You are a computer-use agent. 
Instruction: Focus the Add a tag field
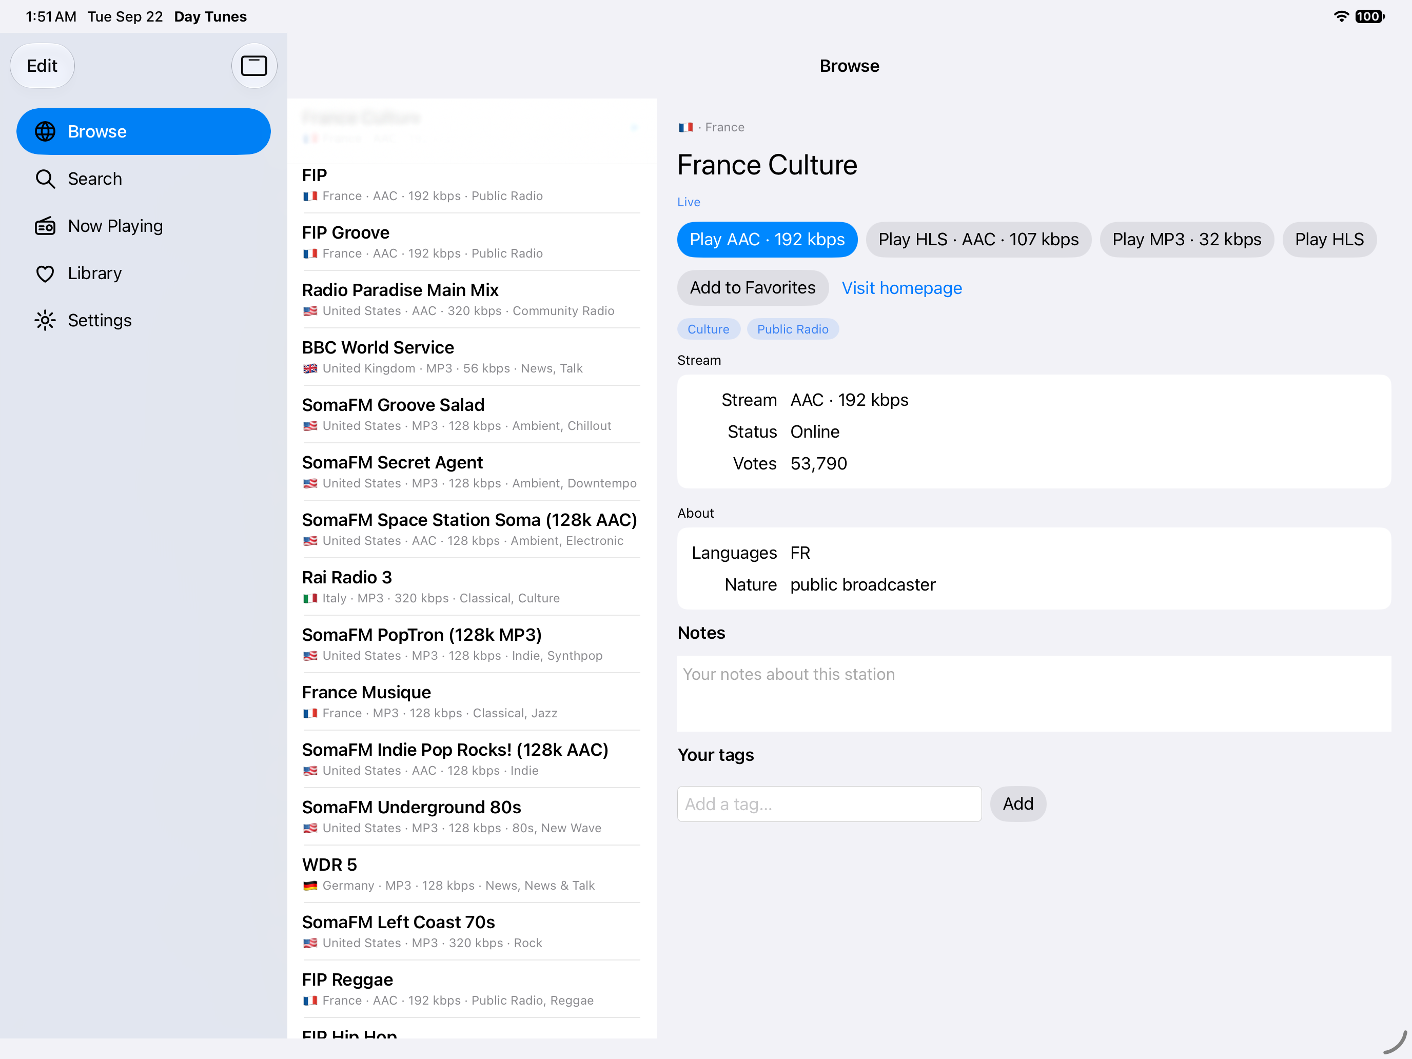click(829, 803)
